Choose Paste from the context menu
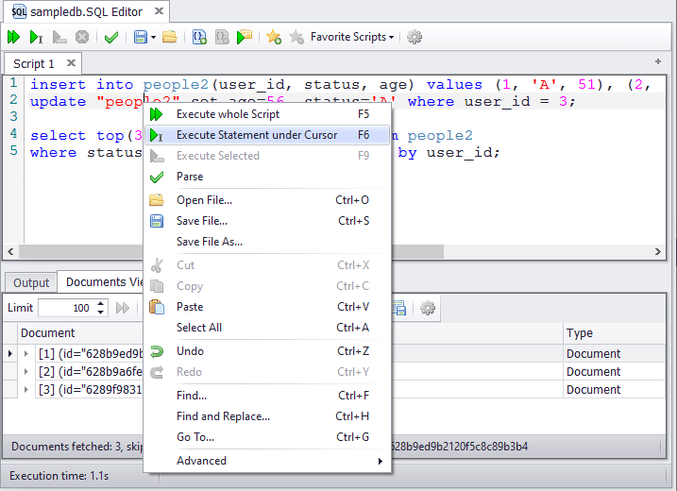This screenshot has width=677, height=491. (x=267, y=307)
